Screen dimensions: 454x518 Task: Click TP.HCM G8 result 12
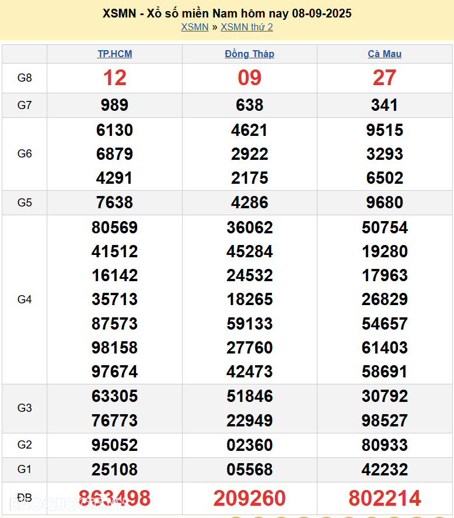[x=114, y=78]
